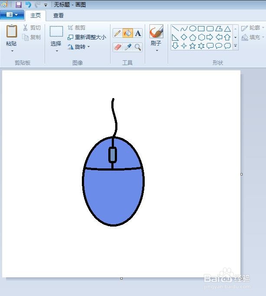Switch to the 查看 tab
266x296 pixels.
[58, 16]
